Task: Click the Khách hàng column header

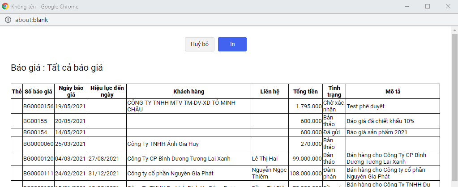Action: pos(188,91)
